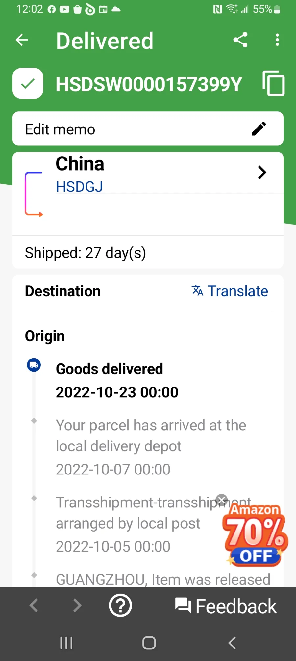Tap the pencil edit memo icon

pos(259,129)
